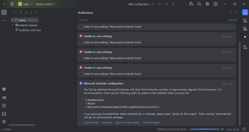
Task: Select Scratches and Consoles item
Action: [x=28, y=30]
